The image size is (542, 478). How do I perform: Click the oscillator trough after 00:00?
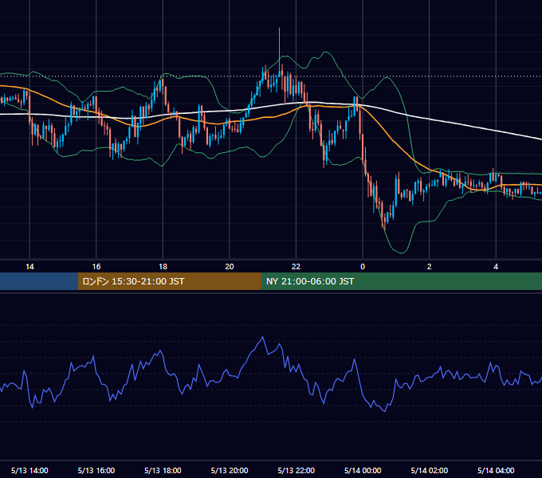click(385, 411)
